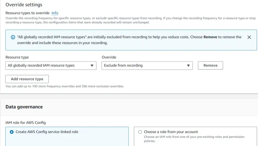Screen dimensions: 258x146
Task: Click the Resource type field label
Action: coord(17,57)
